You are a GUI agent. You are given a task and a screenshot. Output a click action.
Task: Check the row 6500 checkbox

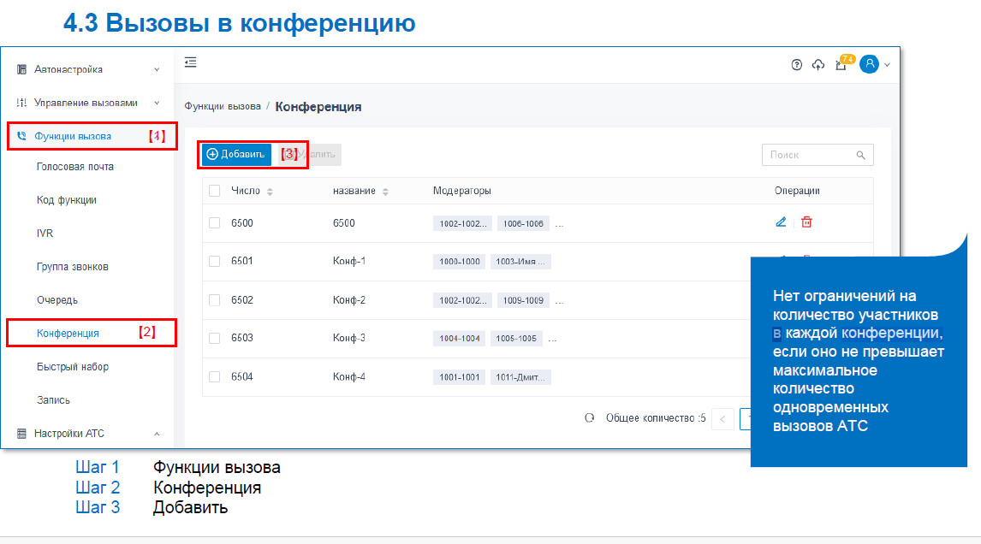(x=215, y=223)
